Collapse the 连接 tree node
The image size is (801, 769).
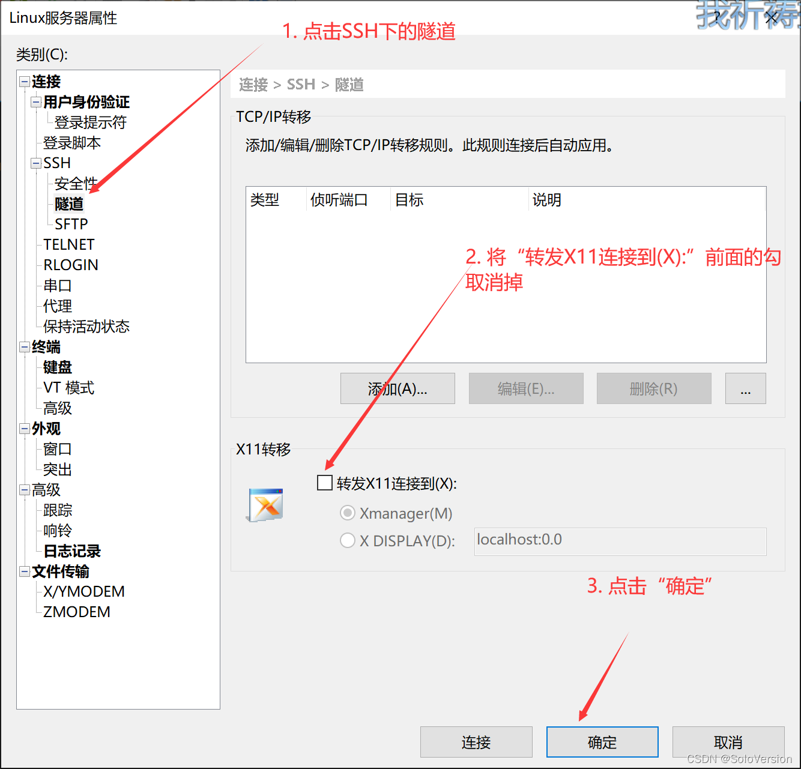coord(24,82)
